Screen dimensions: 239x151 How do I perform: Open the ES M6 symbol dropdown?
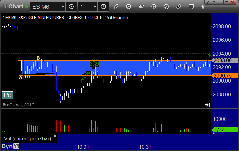pos(63,7)
